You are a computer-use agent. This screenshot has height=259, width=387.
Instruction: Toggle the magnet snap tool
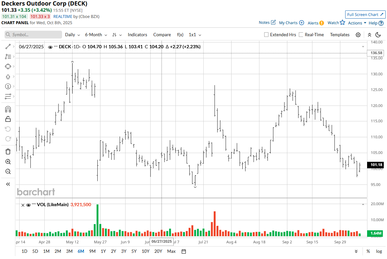(x=8, y=109)
